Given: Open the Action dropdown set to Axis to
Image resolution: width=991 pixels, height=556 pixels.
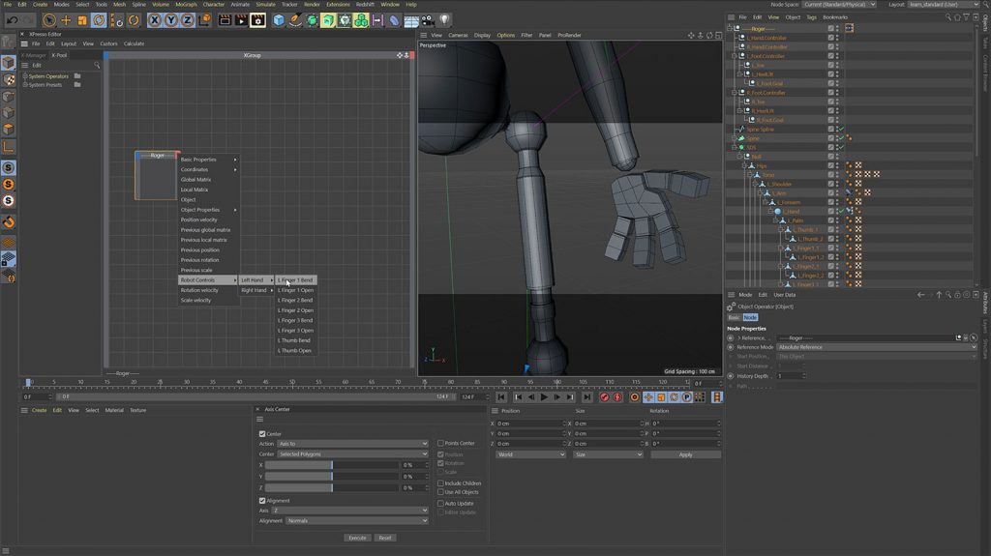Looking at the screenshot, I should (352, 444).
